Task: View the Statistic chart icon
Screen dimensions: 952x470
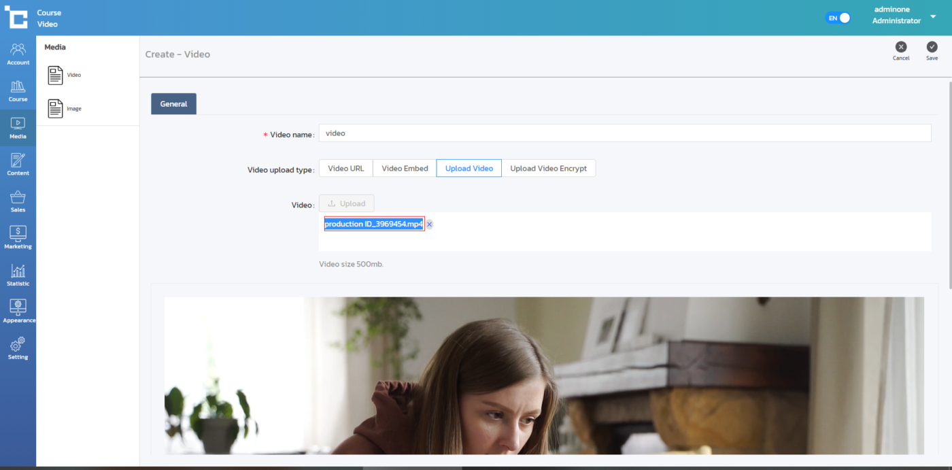Action: (18, 273)
